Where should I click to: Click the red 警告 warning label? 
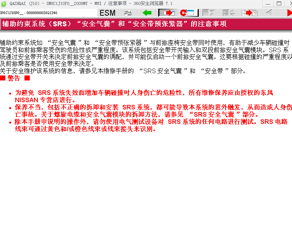point(15,78)
